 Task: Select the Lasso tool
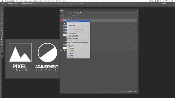point(2,14)
